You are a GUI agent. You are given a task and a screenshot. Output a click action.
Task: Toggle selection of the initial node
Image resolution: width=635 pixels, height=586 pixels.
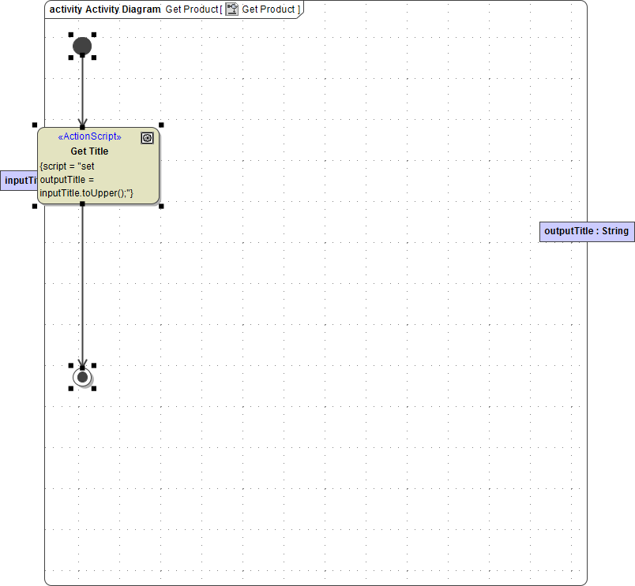click(82, 46)
